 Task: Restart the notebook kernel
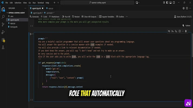point(76,16)
